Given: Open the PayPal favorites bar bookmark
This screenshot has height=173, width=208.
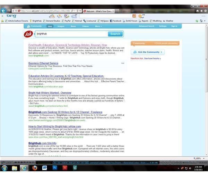Looking at the screenshot, I should click(x=66, y=21).
